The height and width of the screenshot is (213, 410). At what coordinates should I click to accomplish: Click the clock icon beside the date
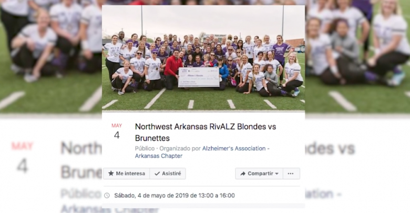tap(107, 196)
